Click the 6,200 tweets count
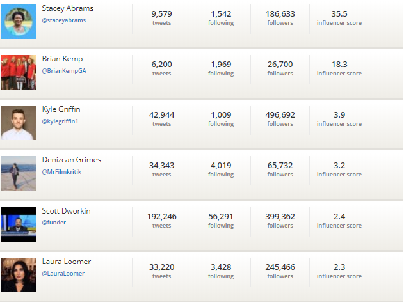Viewport: 404px width, 305px height. [161, 65]
